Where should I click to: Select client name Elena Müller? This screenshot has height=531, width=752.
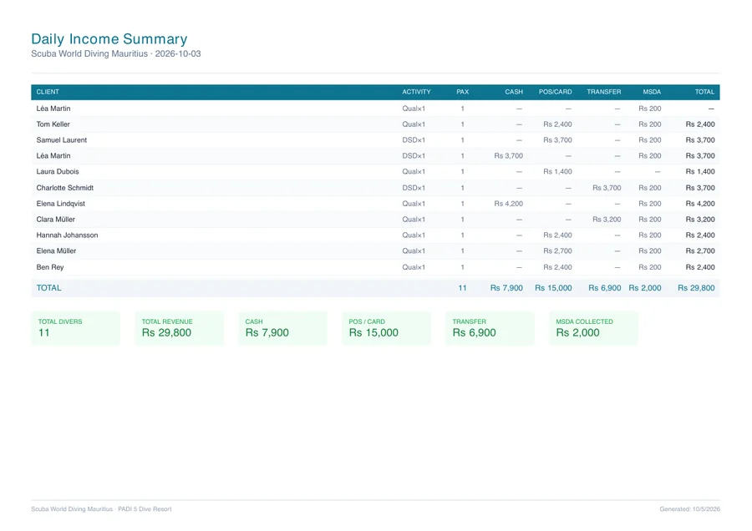click(56, 250)
